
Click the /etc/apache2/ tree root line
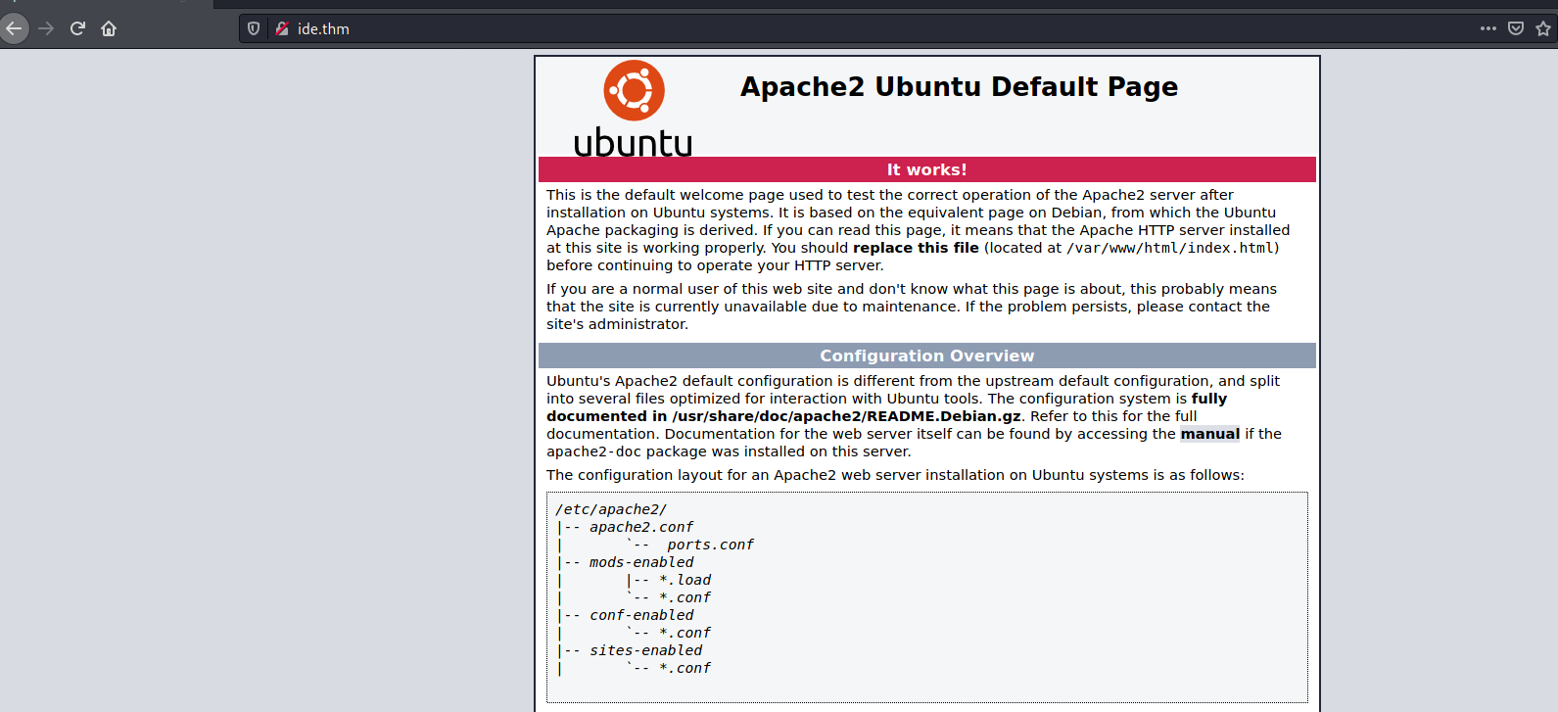(611, 509)
